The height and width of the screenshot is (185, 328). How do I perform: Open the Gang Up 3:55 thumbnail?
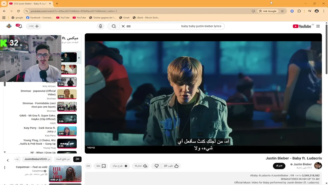coord(67,144)
